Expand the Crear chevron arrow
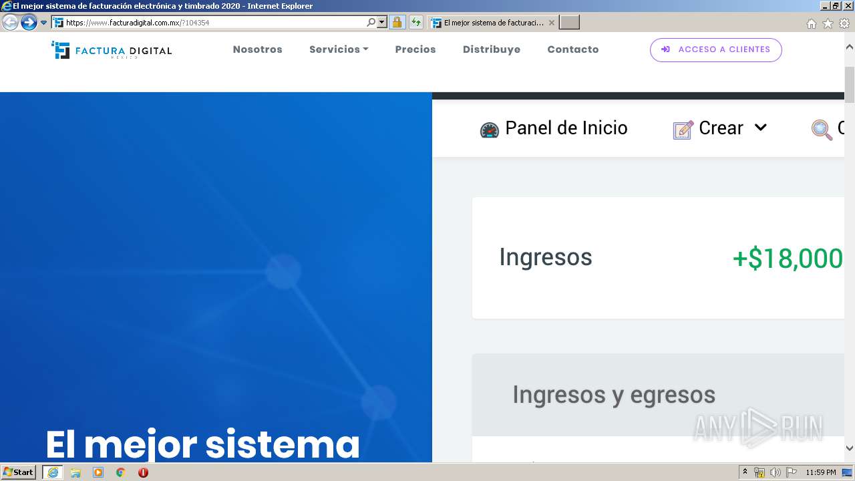 point(761,128)
